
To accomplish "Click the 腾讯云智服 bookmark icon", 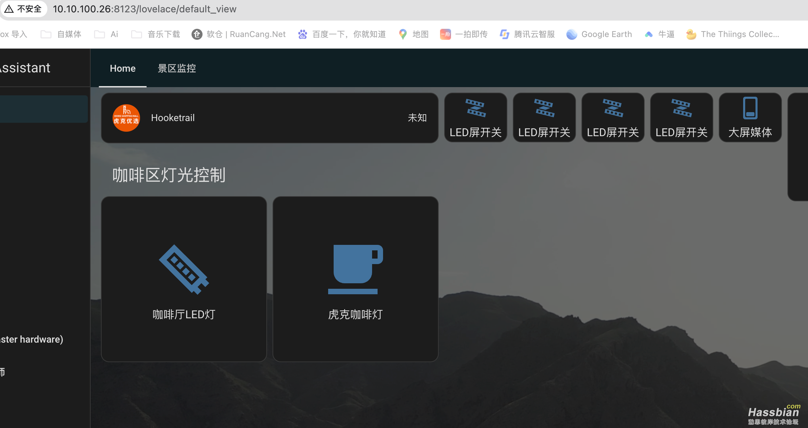I will pos(504,34).
